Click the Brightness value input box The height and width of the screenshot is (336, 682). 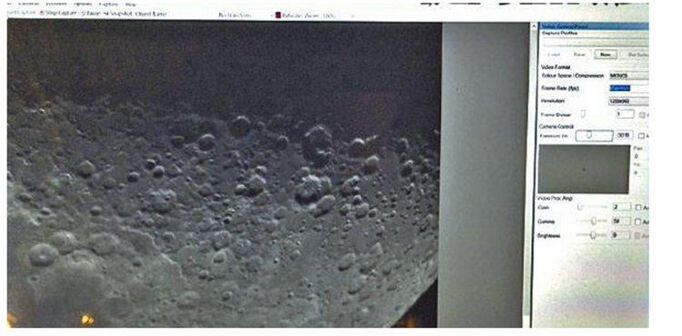(x=622, y=235)
